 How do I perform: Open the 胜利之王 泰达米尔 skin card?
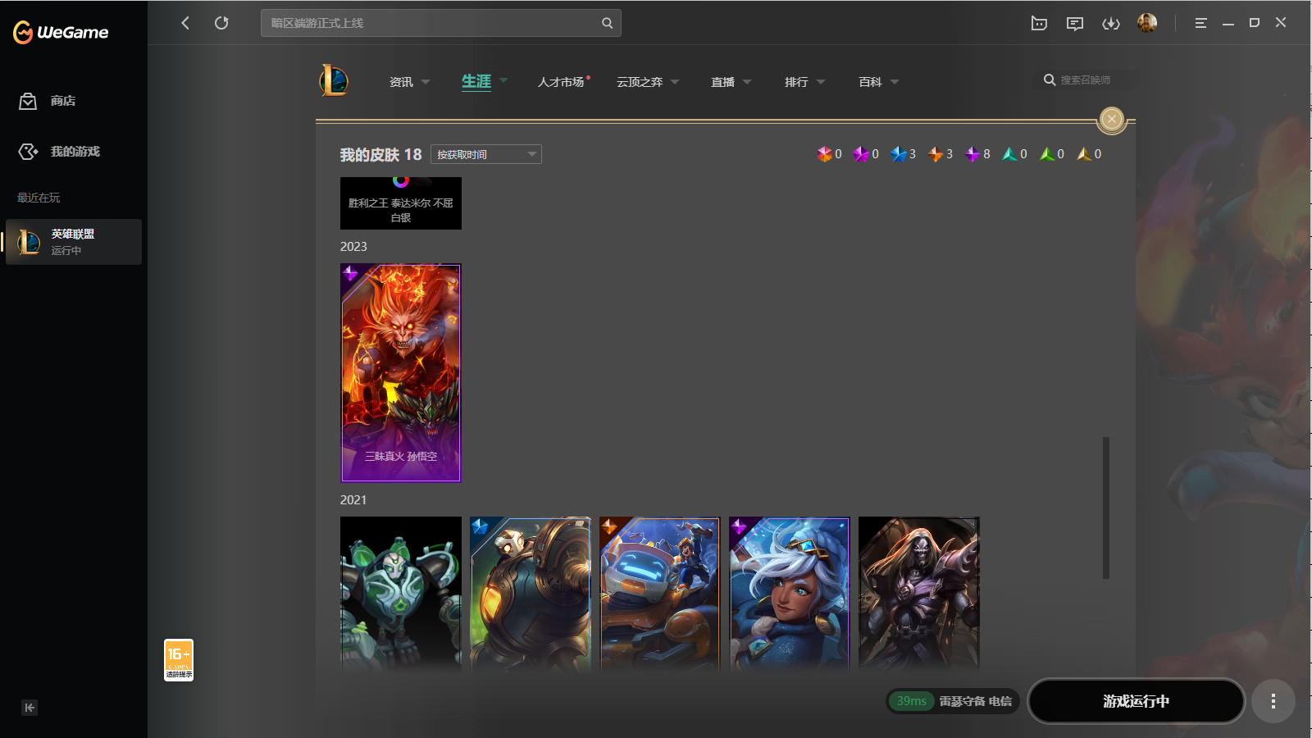click(x=401, y=203)
